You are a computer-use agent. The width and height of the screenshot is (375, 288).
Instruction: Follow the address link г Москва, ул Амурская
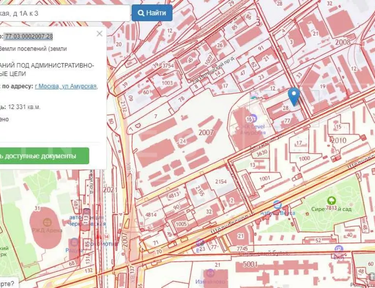coord(66,86)
